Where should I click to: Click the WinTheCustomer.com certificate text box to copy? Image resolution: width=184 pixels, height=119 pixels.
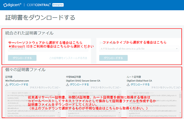point(33,104)
